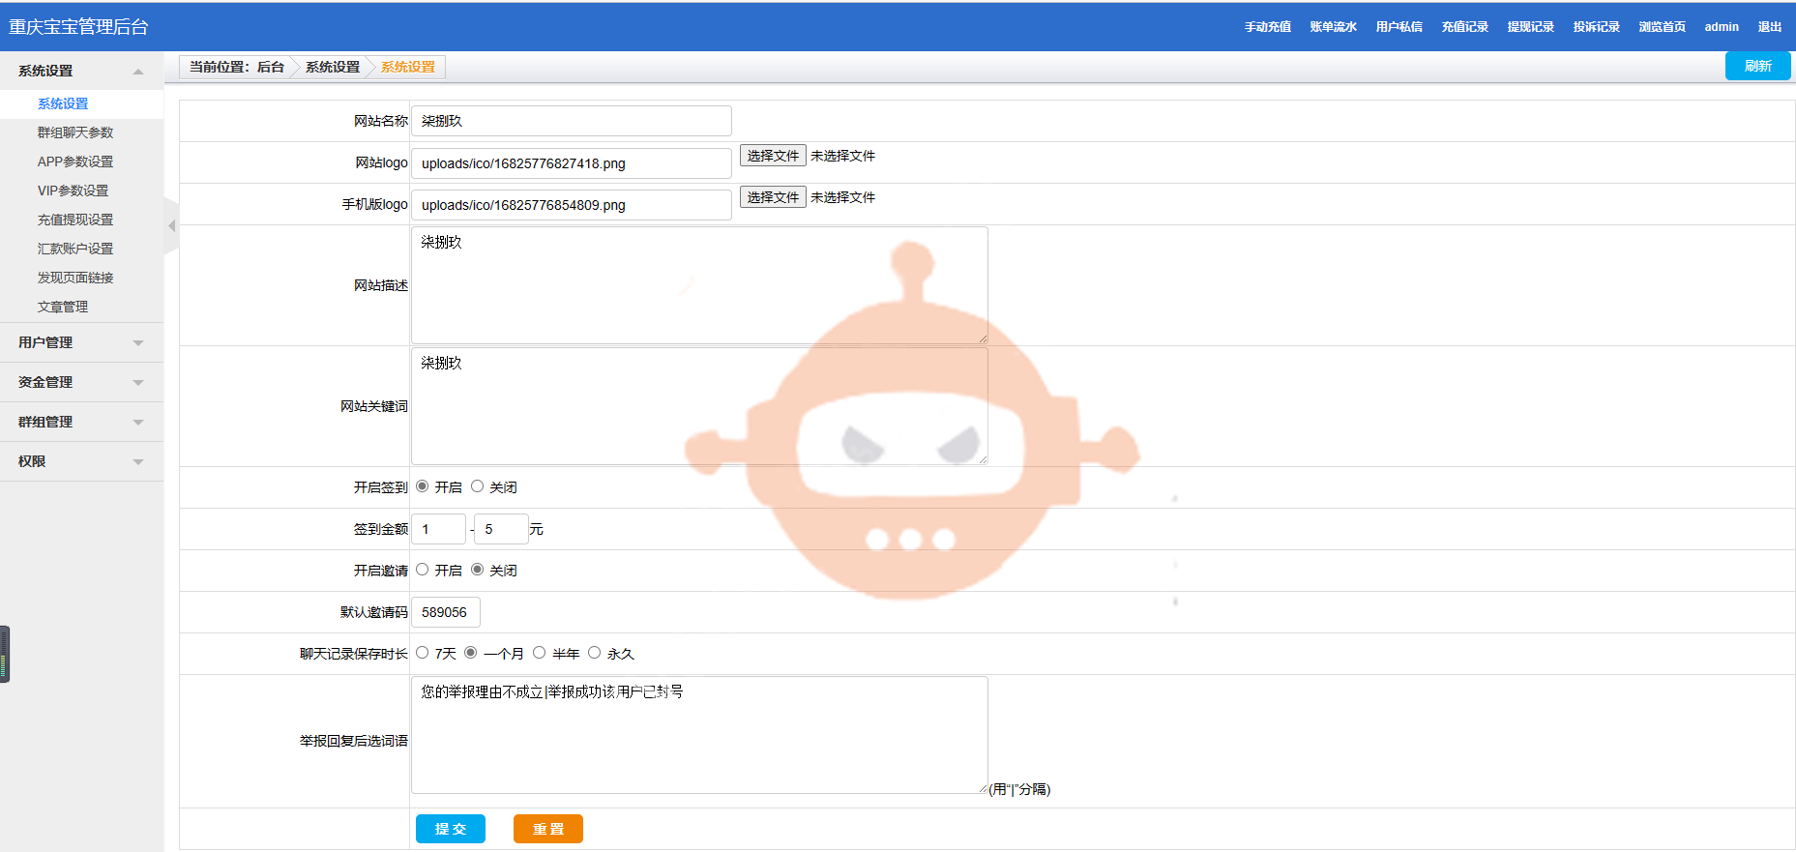Click the 提交 submit button
1796x852 pixels.
point(451,829)
